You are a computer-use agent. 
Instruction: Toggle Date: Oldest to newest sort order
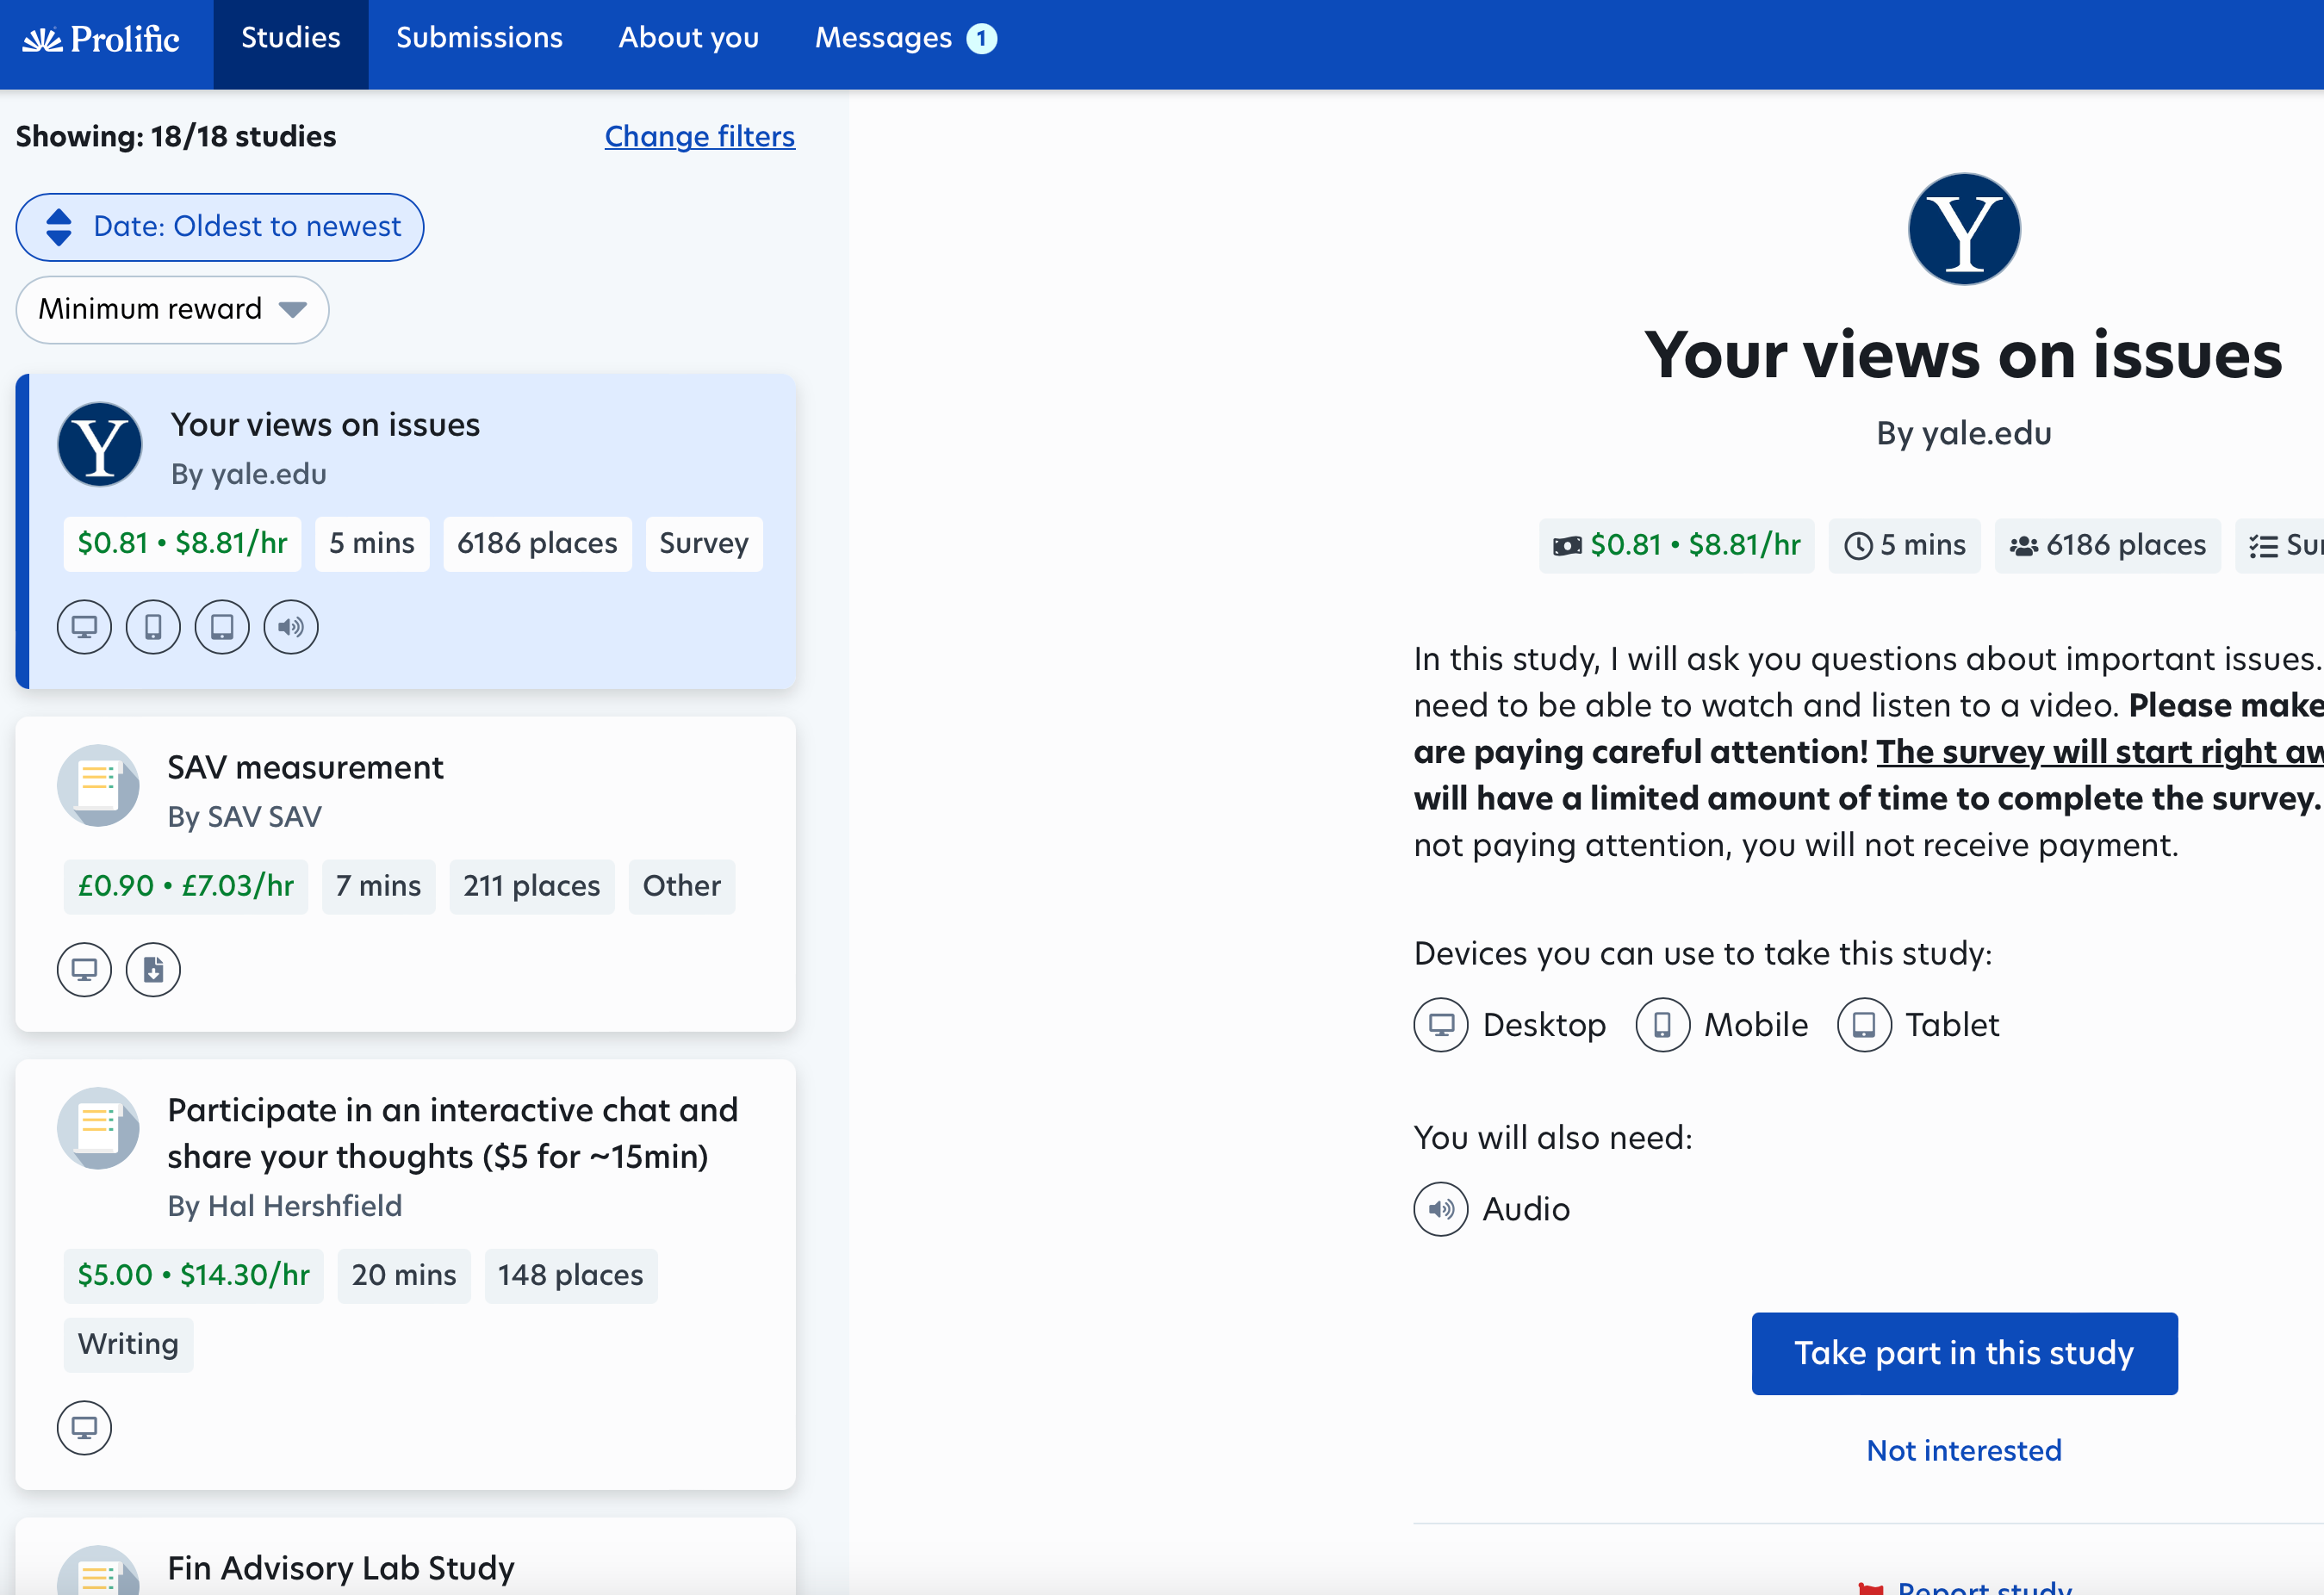[220, 227]
